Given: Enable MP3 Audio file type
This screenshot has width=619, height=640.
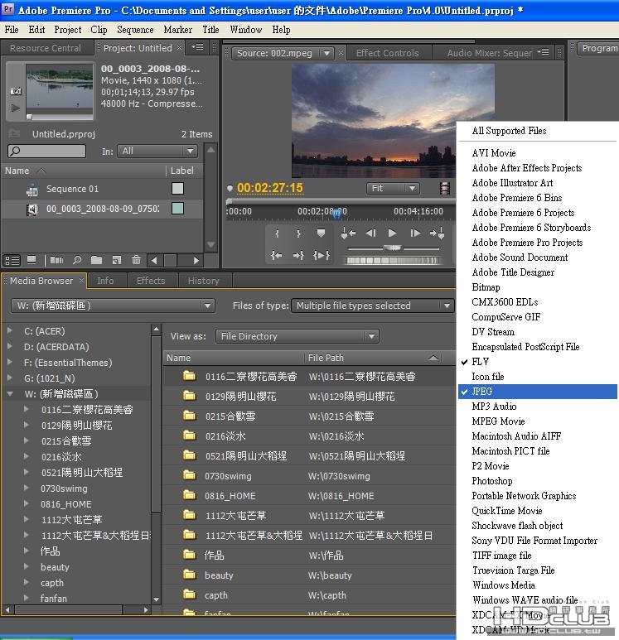Looking at the screenshot, I should 494,407.
